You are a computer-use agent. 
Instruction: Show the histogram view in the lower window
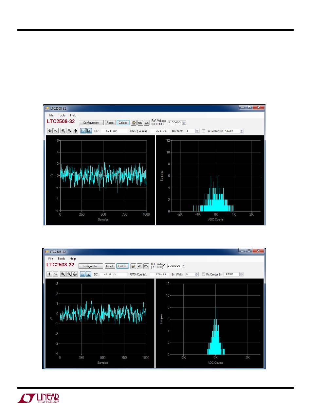(x=89, y=274)
